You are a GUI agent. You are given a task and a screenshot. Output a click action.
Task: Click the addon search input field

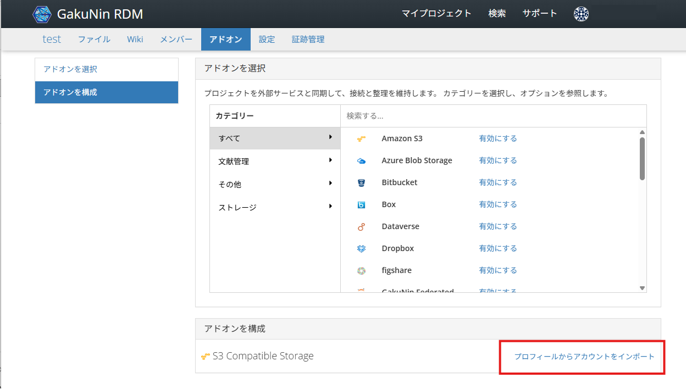(x=493, y=116)
